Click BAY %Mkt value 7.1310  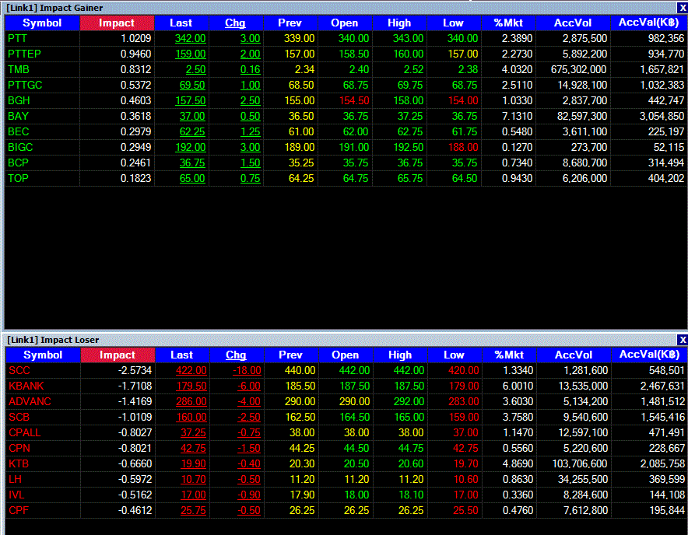point(517,116)
